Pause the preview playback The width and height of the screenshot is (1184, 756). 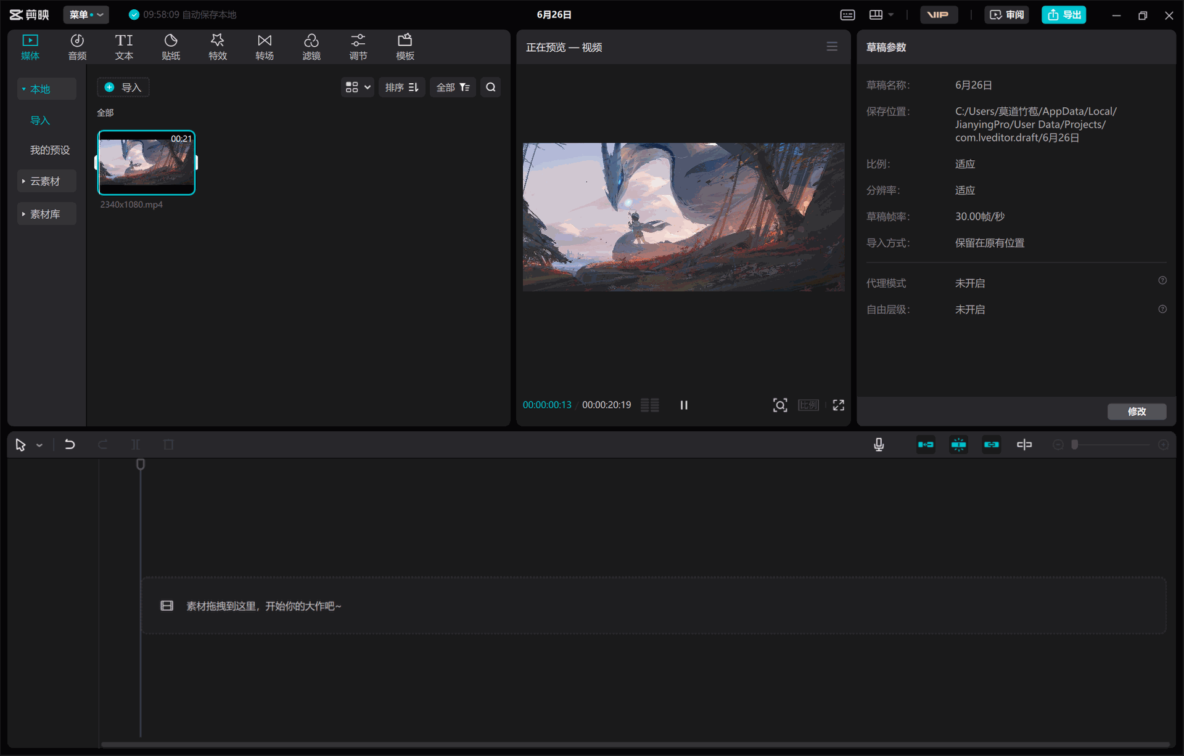point(684,405)
